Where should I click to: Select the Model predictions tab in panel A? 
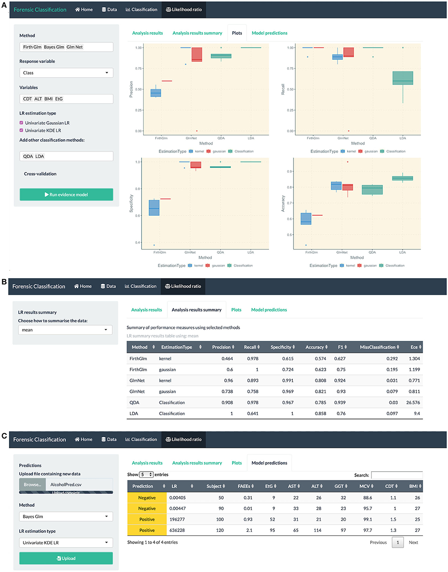[270, 33]
